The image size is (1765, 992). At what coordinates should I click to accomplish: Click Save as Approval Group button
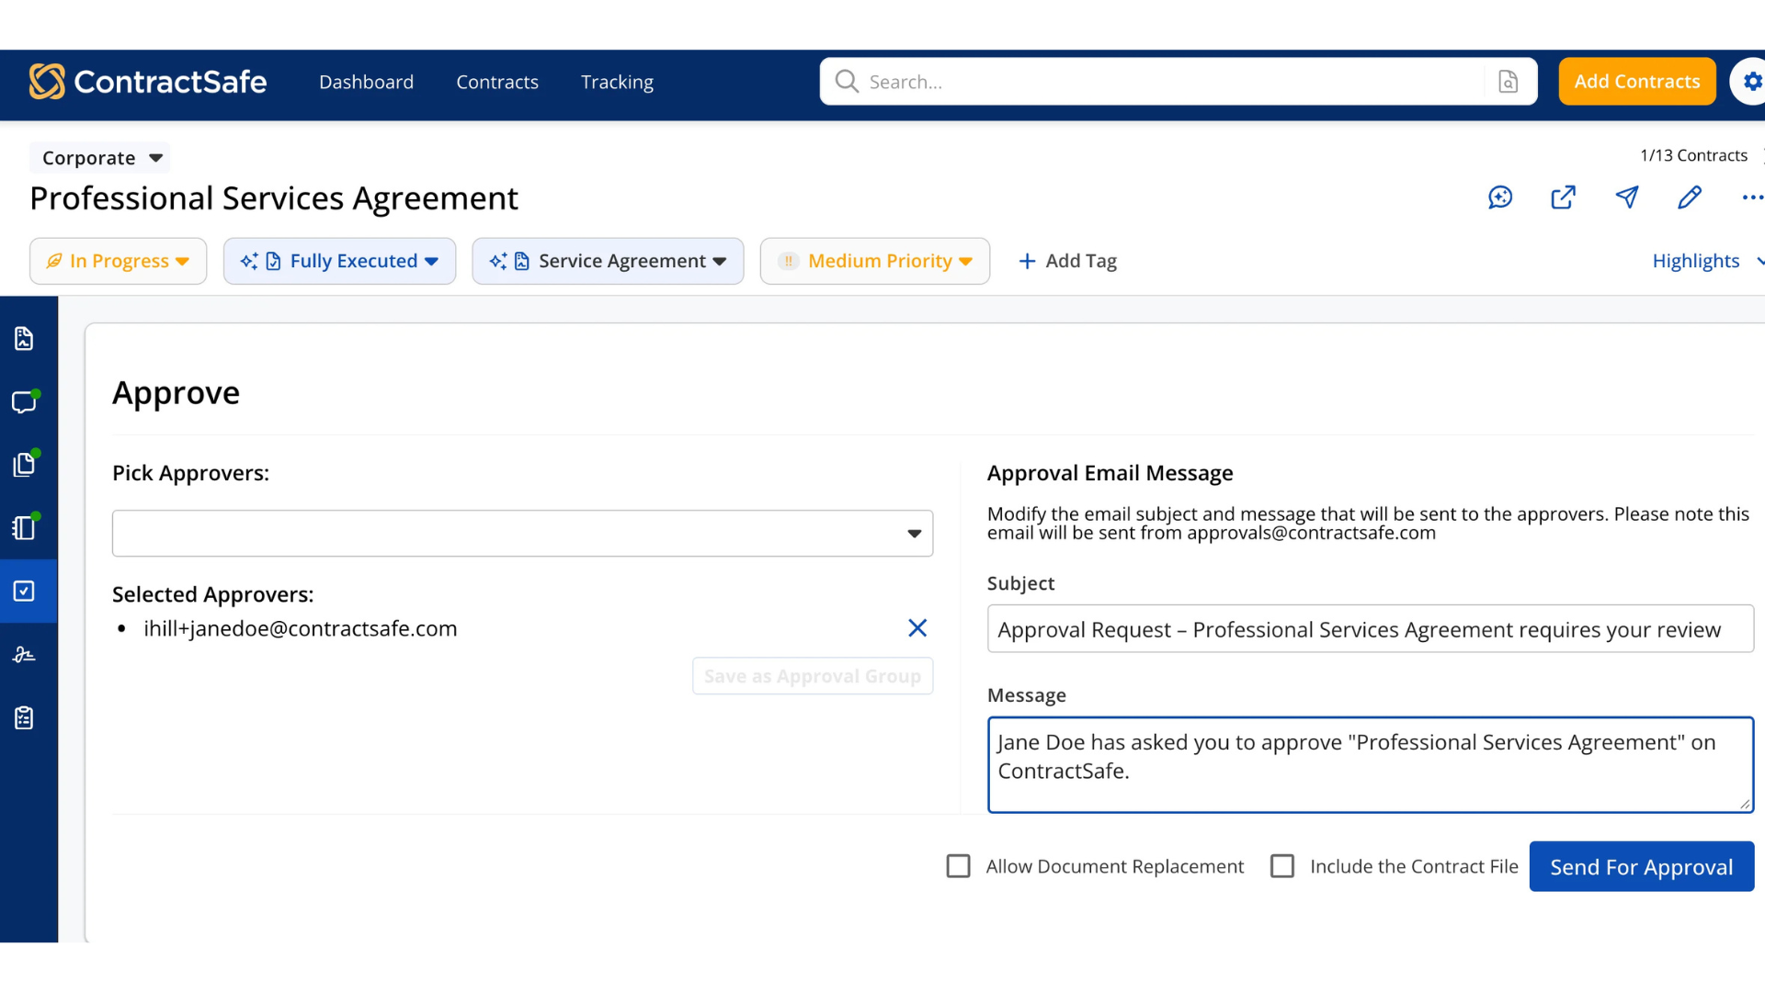(813, 676)
